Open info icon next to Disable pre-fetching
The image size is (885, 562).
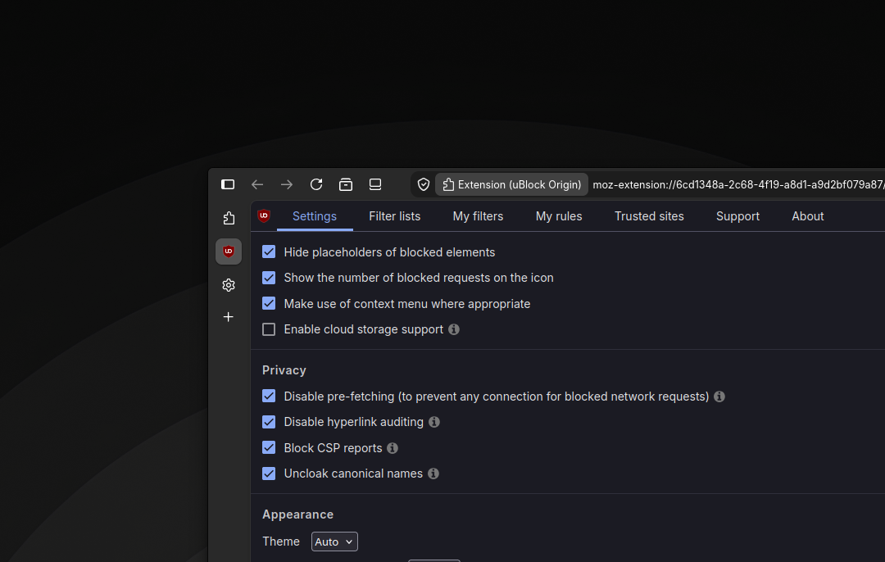(x=719, y=397)
